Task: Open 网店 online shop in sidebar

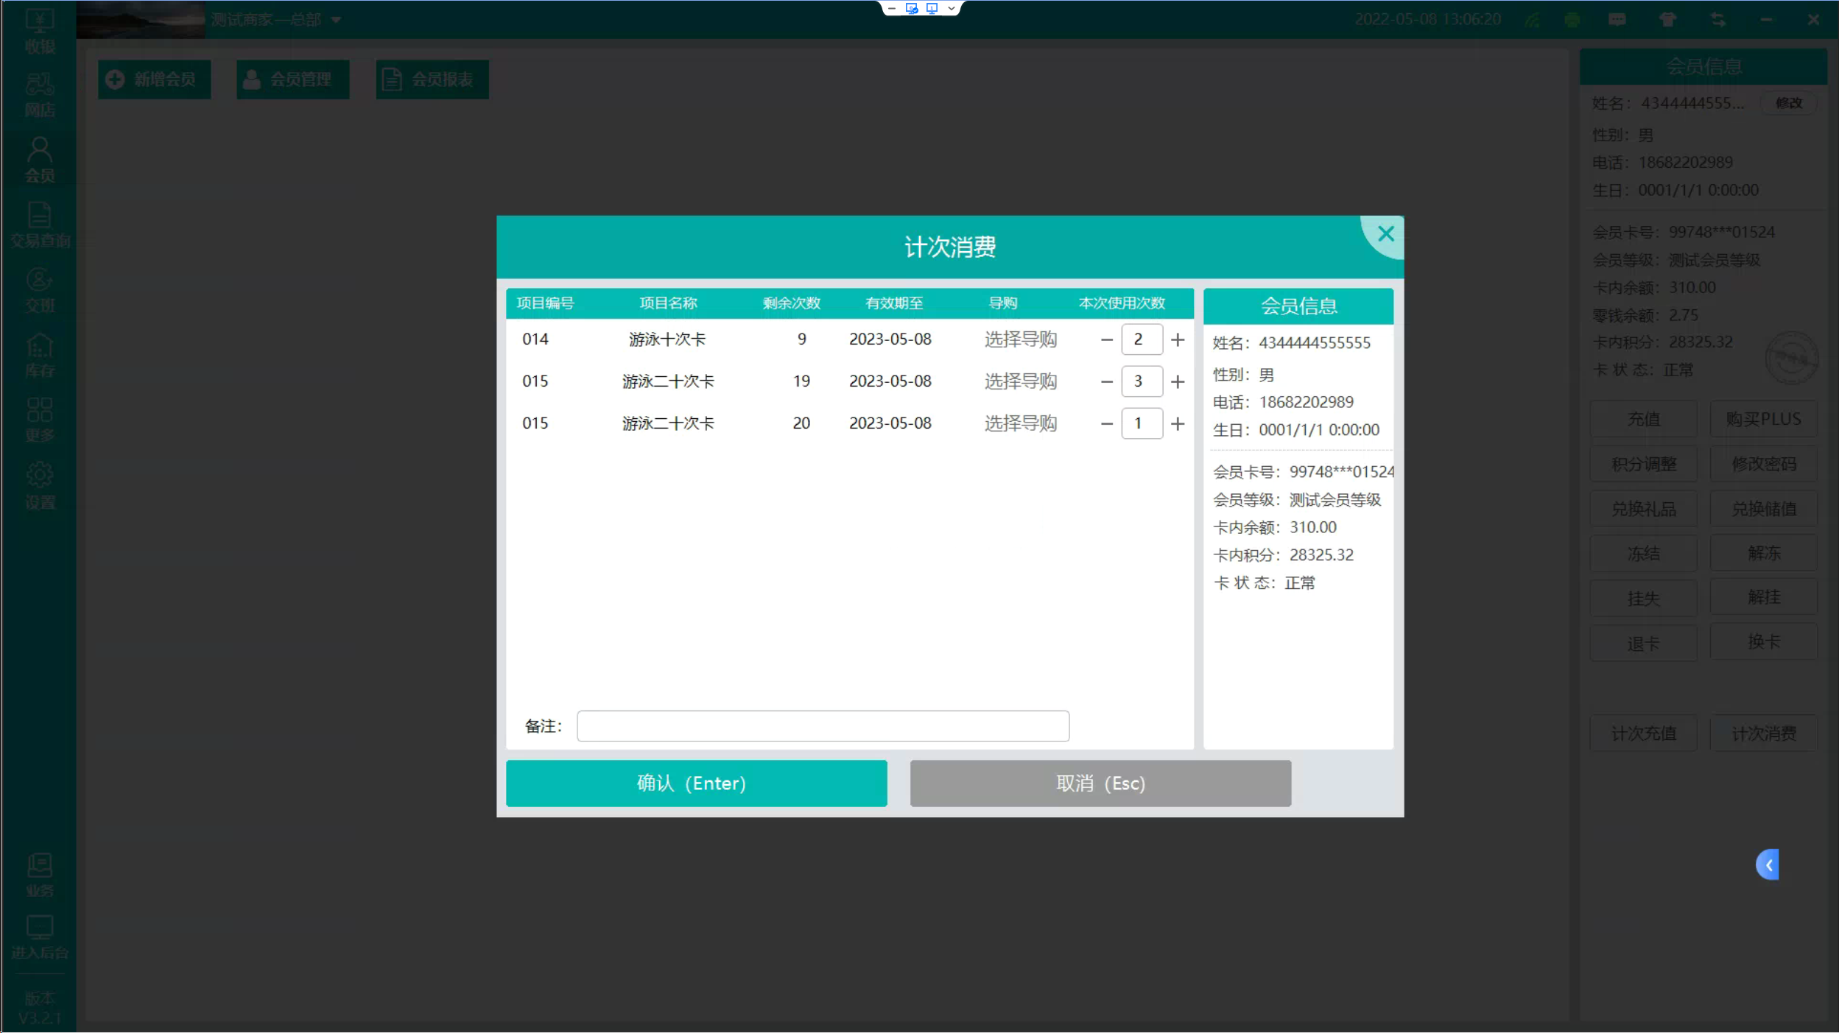Action: click(40, 96)
